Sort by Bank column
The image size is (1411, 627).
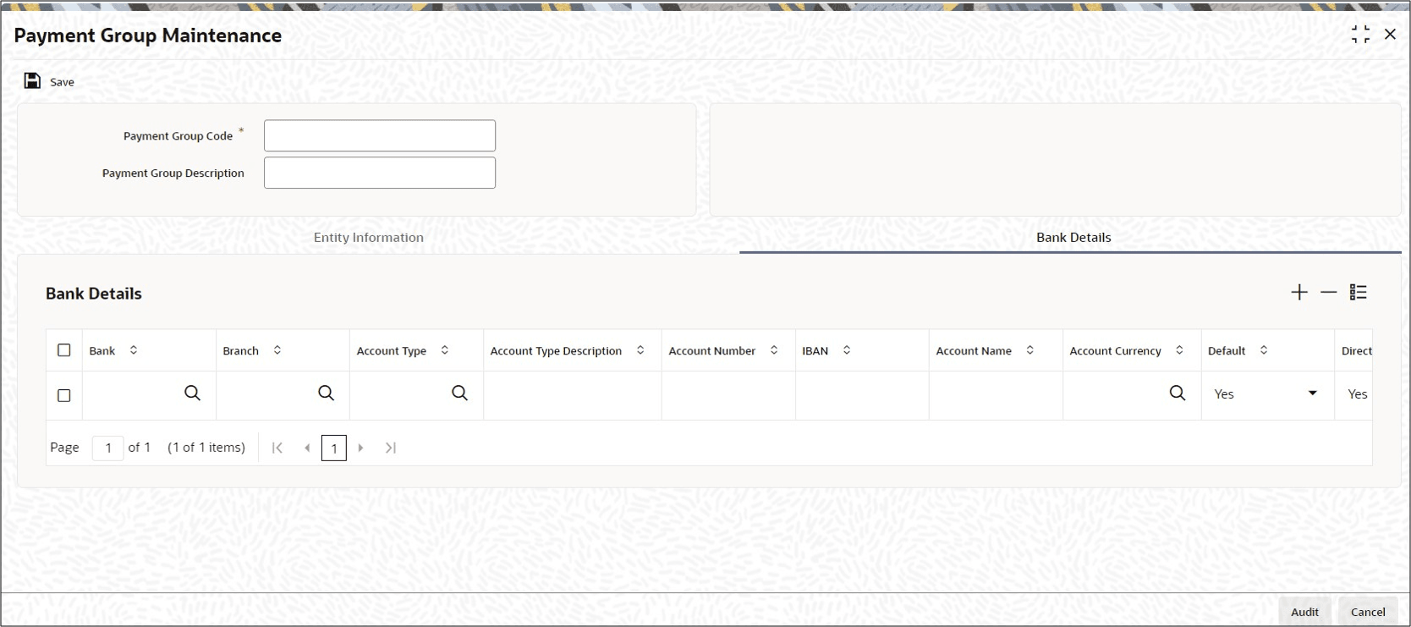point(134,350)
